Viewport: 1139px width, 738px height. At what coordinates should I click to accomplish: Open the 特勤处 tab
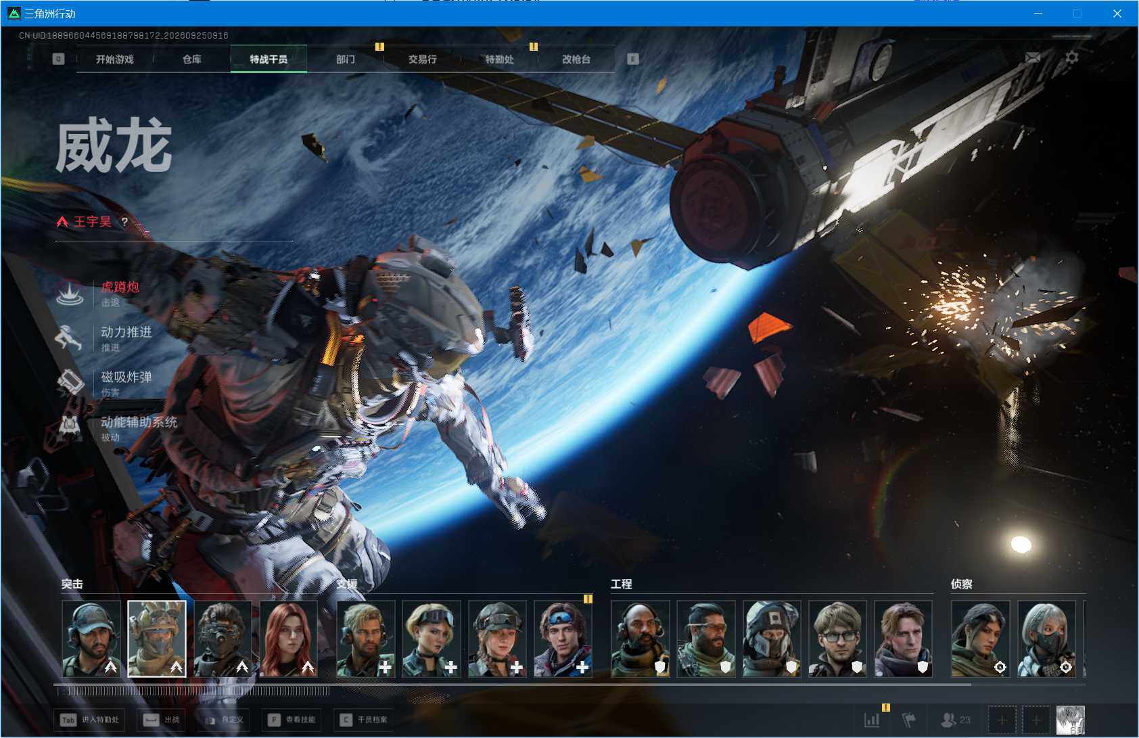(x=499, y=59)
